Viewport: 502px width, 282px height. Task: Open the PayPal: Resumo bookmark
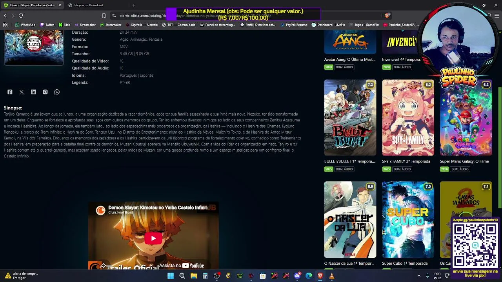tap(294, 25)
